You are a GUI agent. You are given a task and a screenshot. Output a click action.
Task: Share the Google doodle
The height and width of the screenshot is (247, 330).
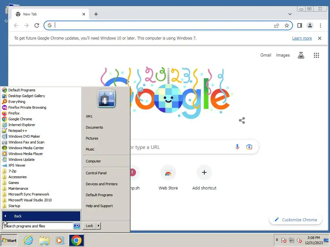242,120
